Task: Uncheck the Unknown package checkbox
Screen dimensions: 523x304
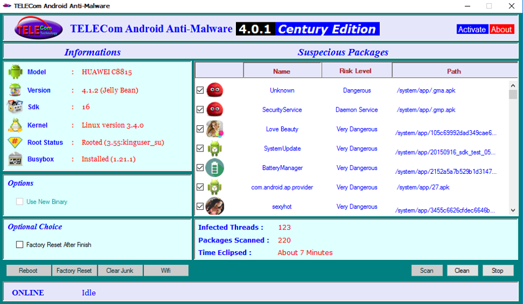Action: coord(200,90)
